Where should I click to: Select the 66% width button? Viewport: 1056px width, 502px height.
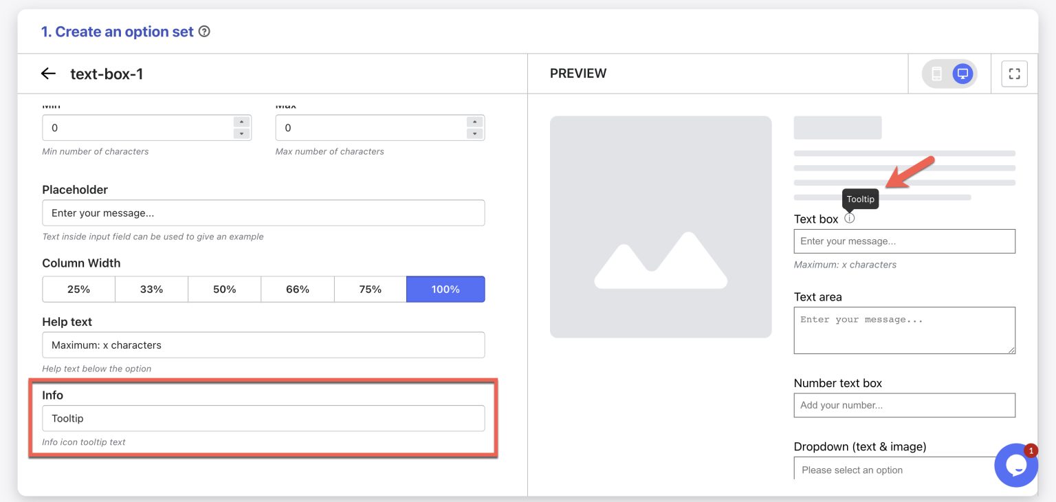[x=297, y=289]
